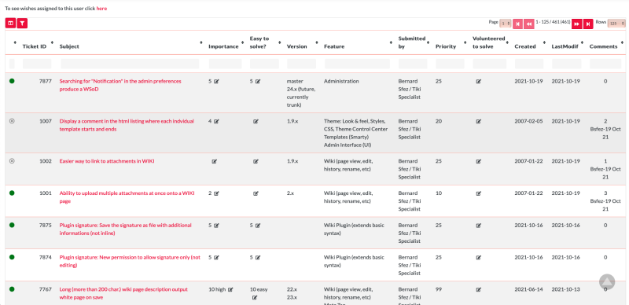The width and height of the screenshot is (629, 305).
Task: Click the Subject filter input field
Action: (130, 64)
